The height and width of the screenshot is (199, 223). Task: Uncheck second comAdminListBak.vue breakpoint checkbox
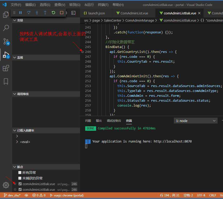20,189
